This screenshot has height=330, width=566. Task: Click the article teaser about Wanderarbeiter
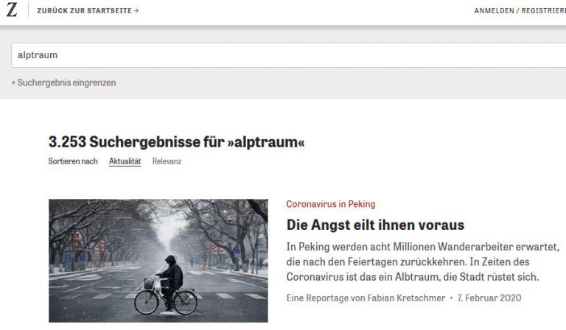click(423, 261)
